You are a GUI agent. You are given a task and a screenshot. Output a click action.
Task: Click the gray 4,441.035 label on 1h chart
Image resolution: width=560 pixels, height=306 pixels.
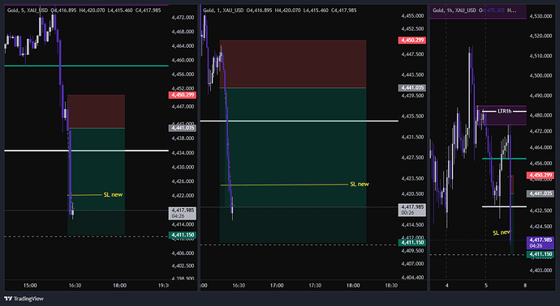(541, 193)
